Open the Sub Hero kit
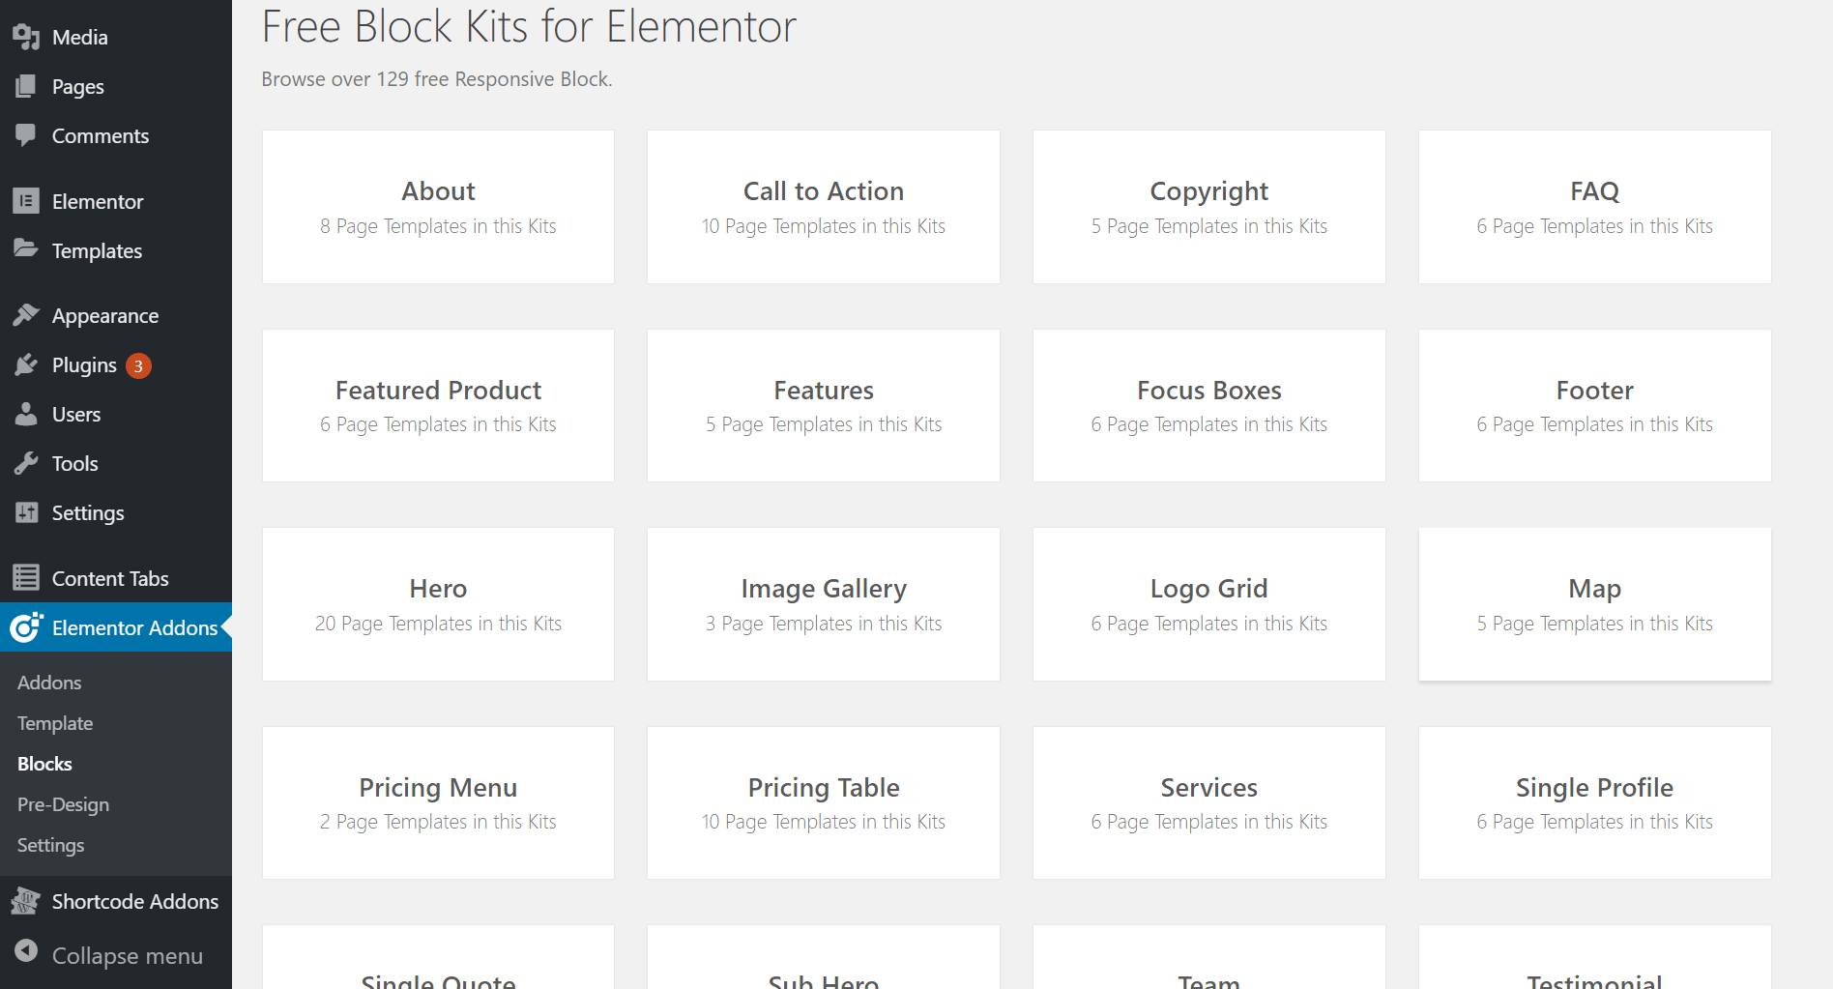Screen dimensions: 1833x989 tap(824, 958)
